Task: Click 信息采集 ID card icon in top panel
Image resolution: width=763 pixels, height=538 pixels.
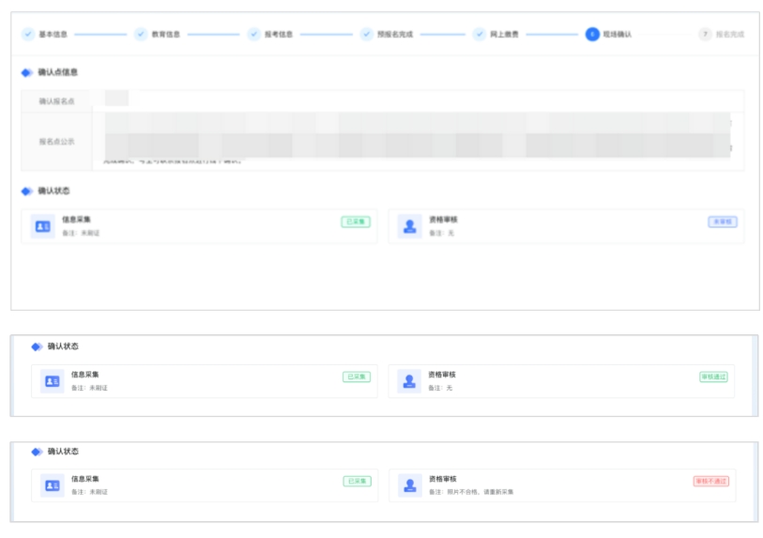Action: (43, 226)
